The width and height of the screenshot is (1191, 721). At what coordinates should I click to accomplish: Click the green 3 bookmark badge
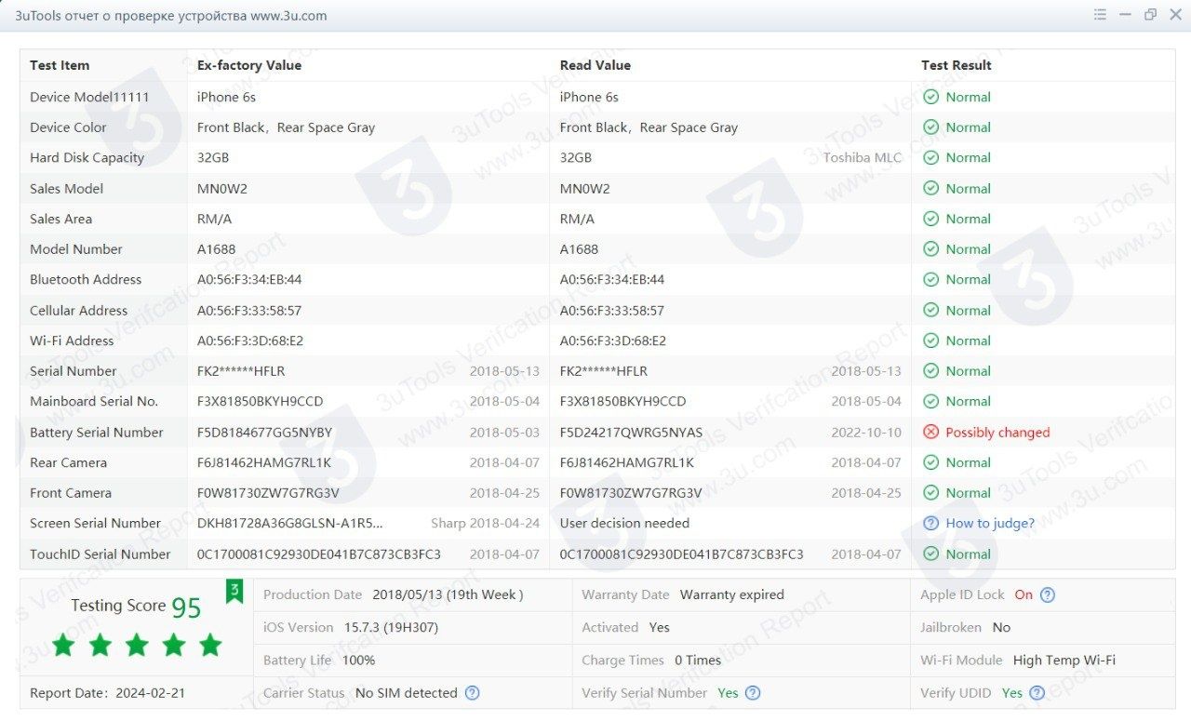[234, 591]
